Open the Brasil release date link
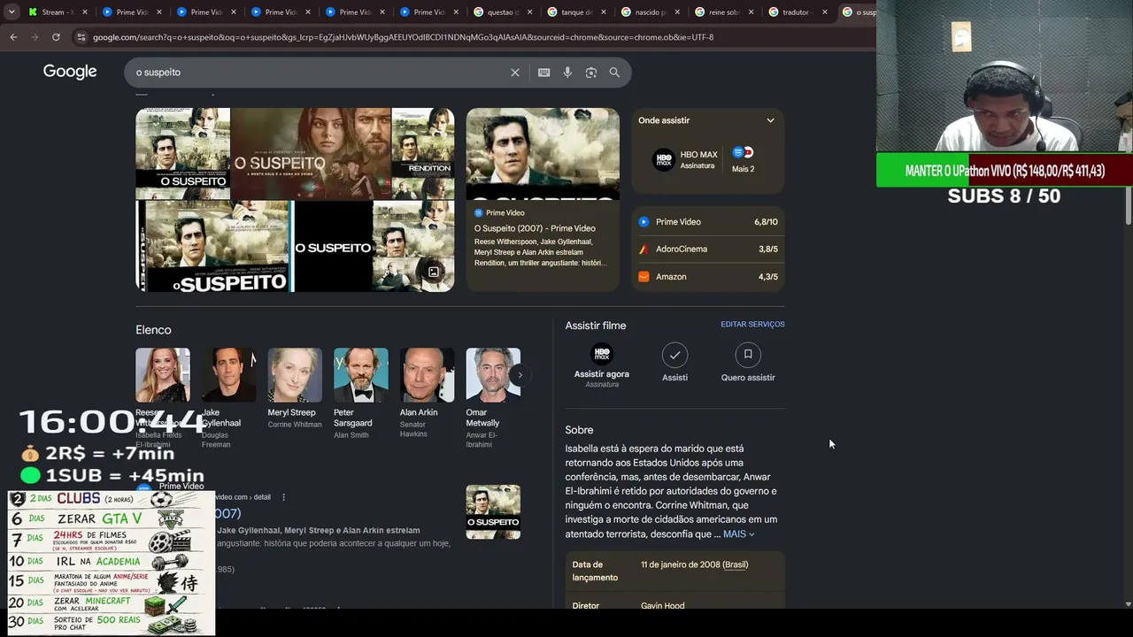The image size is (1133, 637). [736, 564]
